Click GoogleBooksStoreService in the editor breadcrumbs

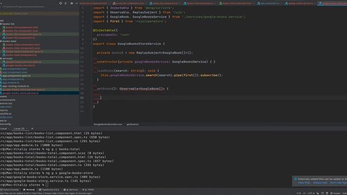tap(108, 125)
